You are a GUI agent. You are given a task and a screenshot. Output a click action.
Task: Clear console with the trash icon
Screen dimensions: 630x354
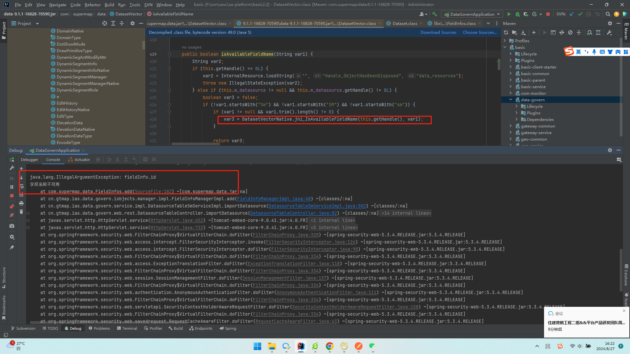coord(21,212)
